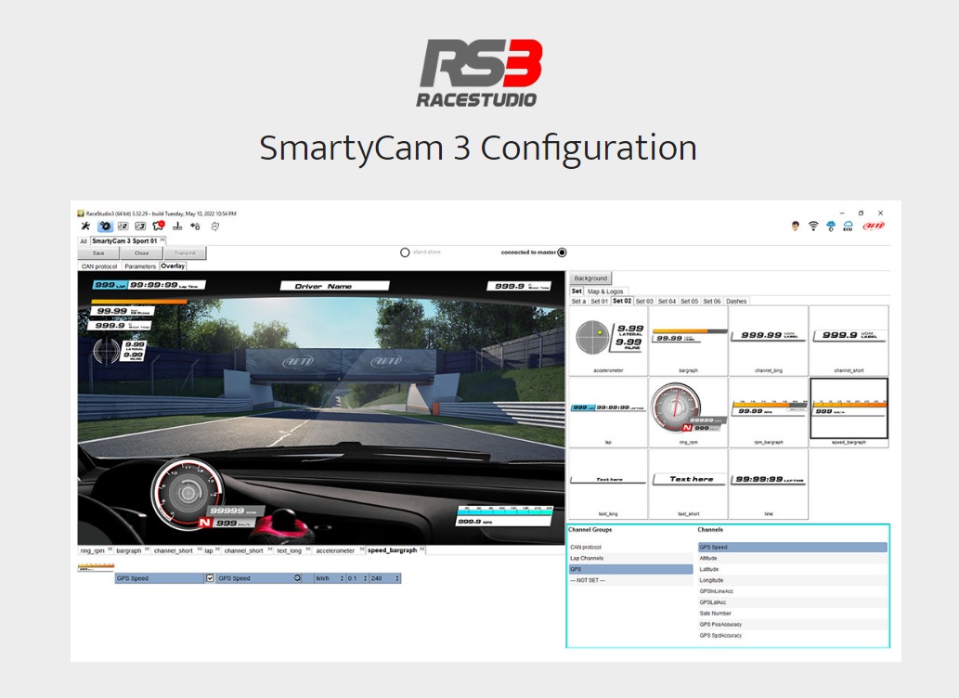Select the Set 06 tab
The width and height of the screenshot is (959, 698).
pyautogui.click(x=712, y=301)
